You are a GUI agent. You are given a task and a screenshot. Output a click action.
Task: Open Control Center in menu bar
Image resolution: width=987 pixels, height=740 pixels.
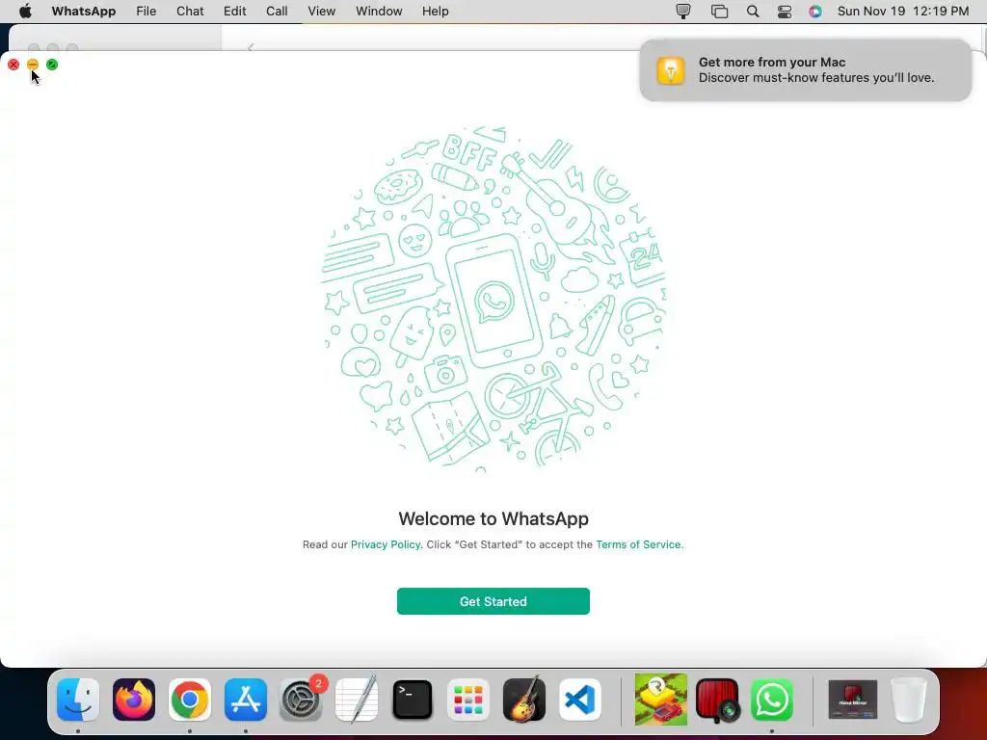pos(785,12)
